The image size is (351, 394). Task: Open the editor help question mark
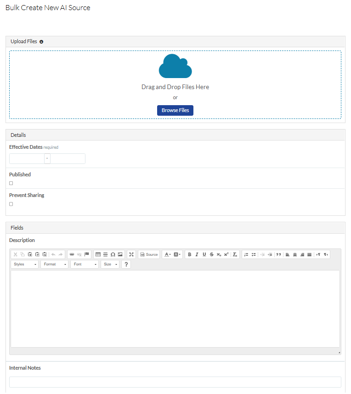[x=126, y=265]
